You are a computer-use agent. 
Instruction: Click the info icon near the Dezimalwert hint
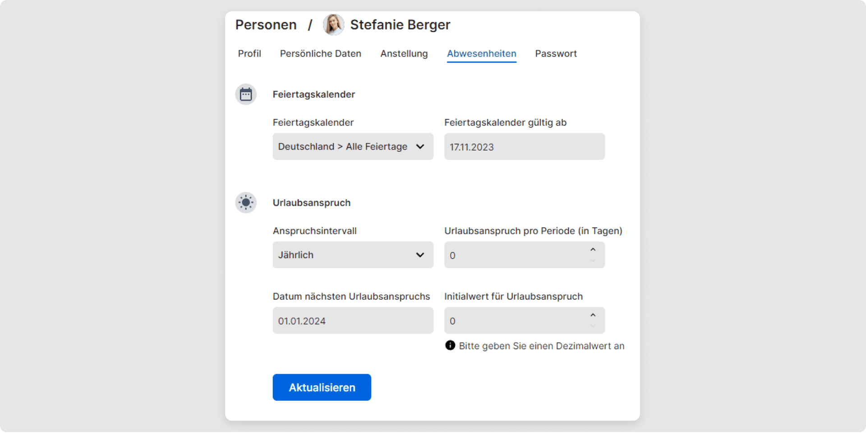pos(450,345)
